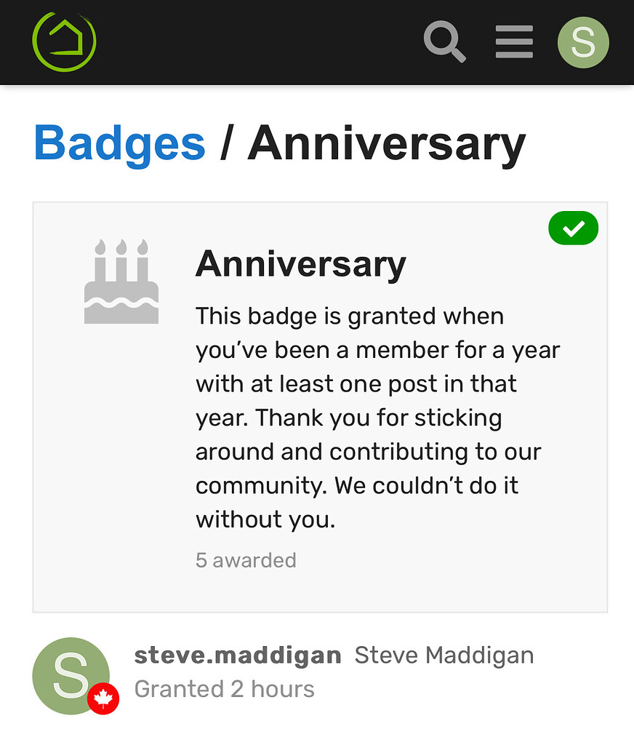Open the hamburger menu

(x=514, y=41)
